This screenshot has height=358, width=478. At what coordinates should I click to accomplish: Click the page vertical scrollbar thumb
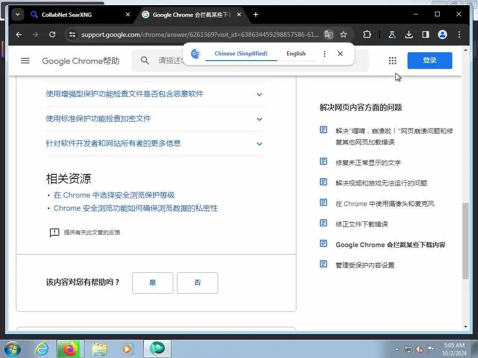pyautogui.click(x=465, y=241)
